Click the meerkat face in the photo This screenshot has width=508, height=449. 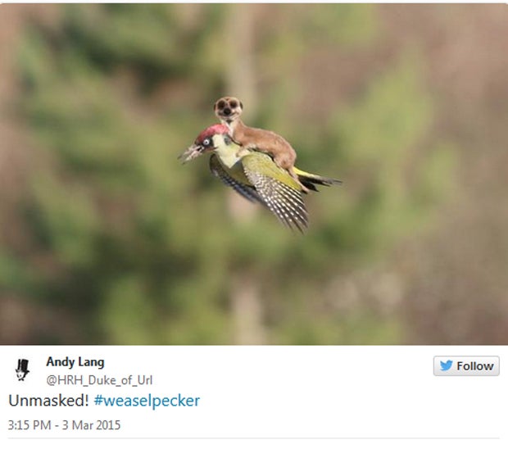[228, 107]
